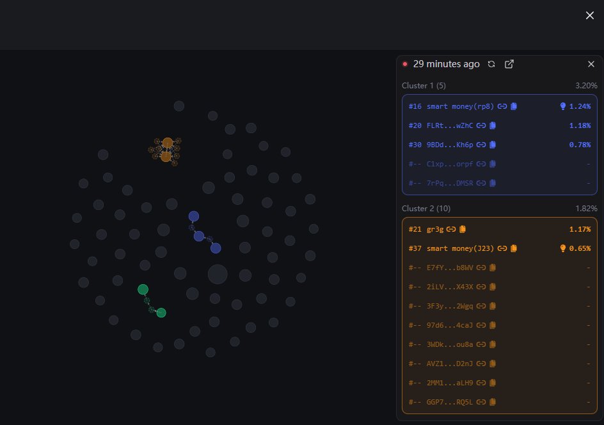Open link icon for 2MM1...aLH9
Screen dimensions: 604x425
pyautogui.click(x=481, y=383)
